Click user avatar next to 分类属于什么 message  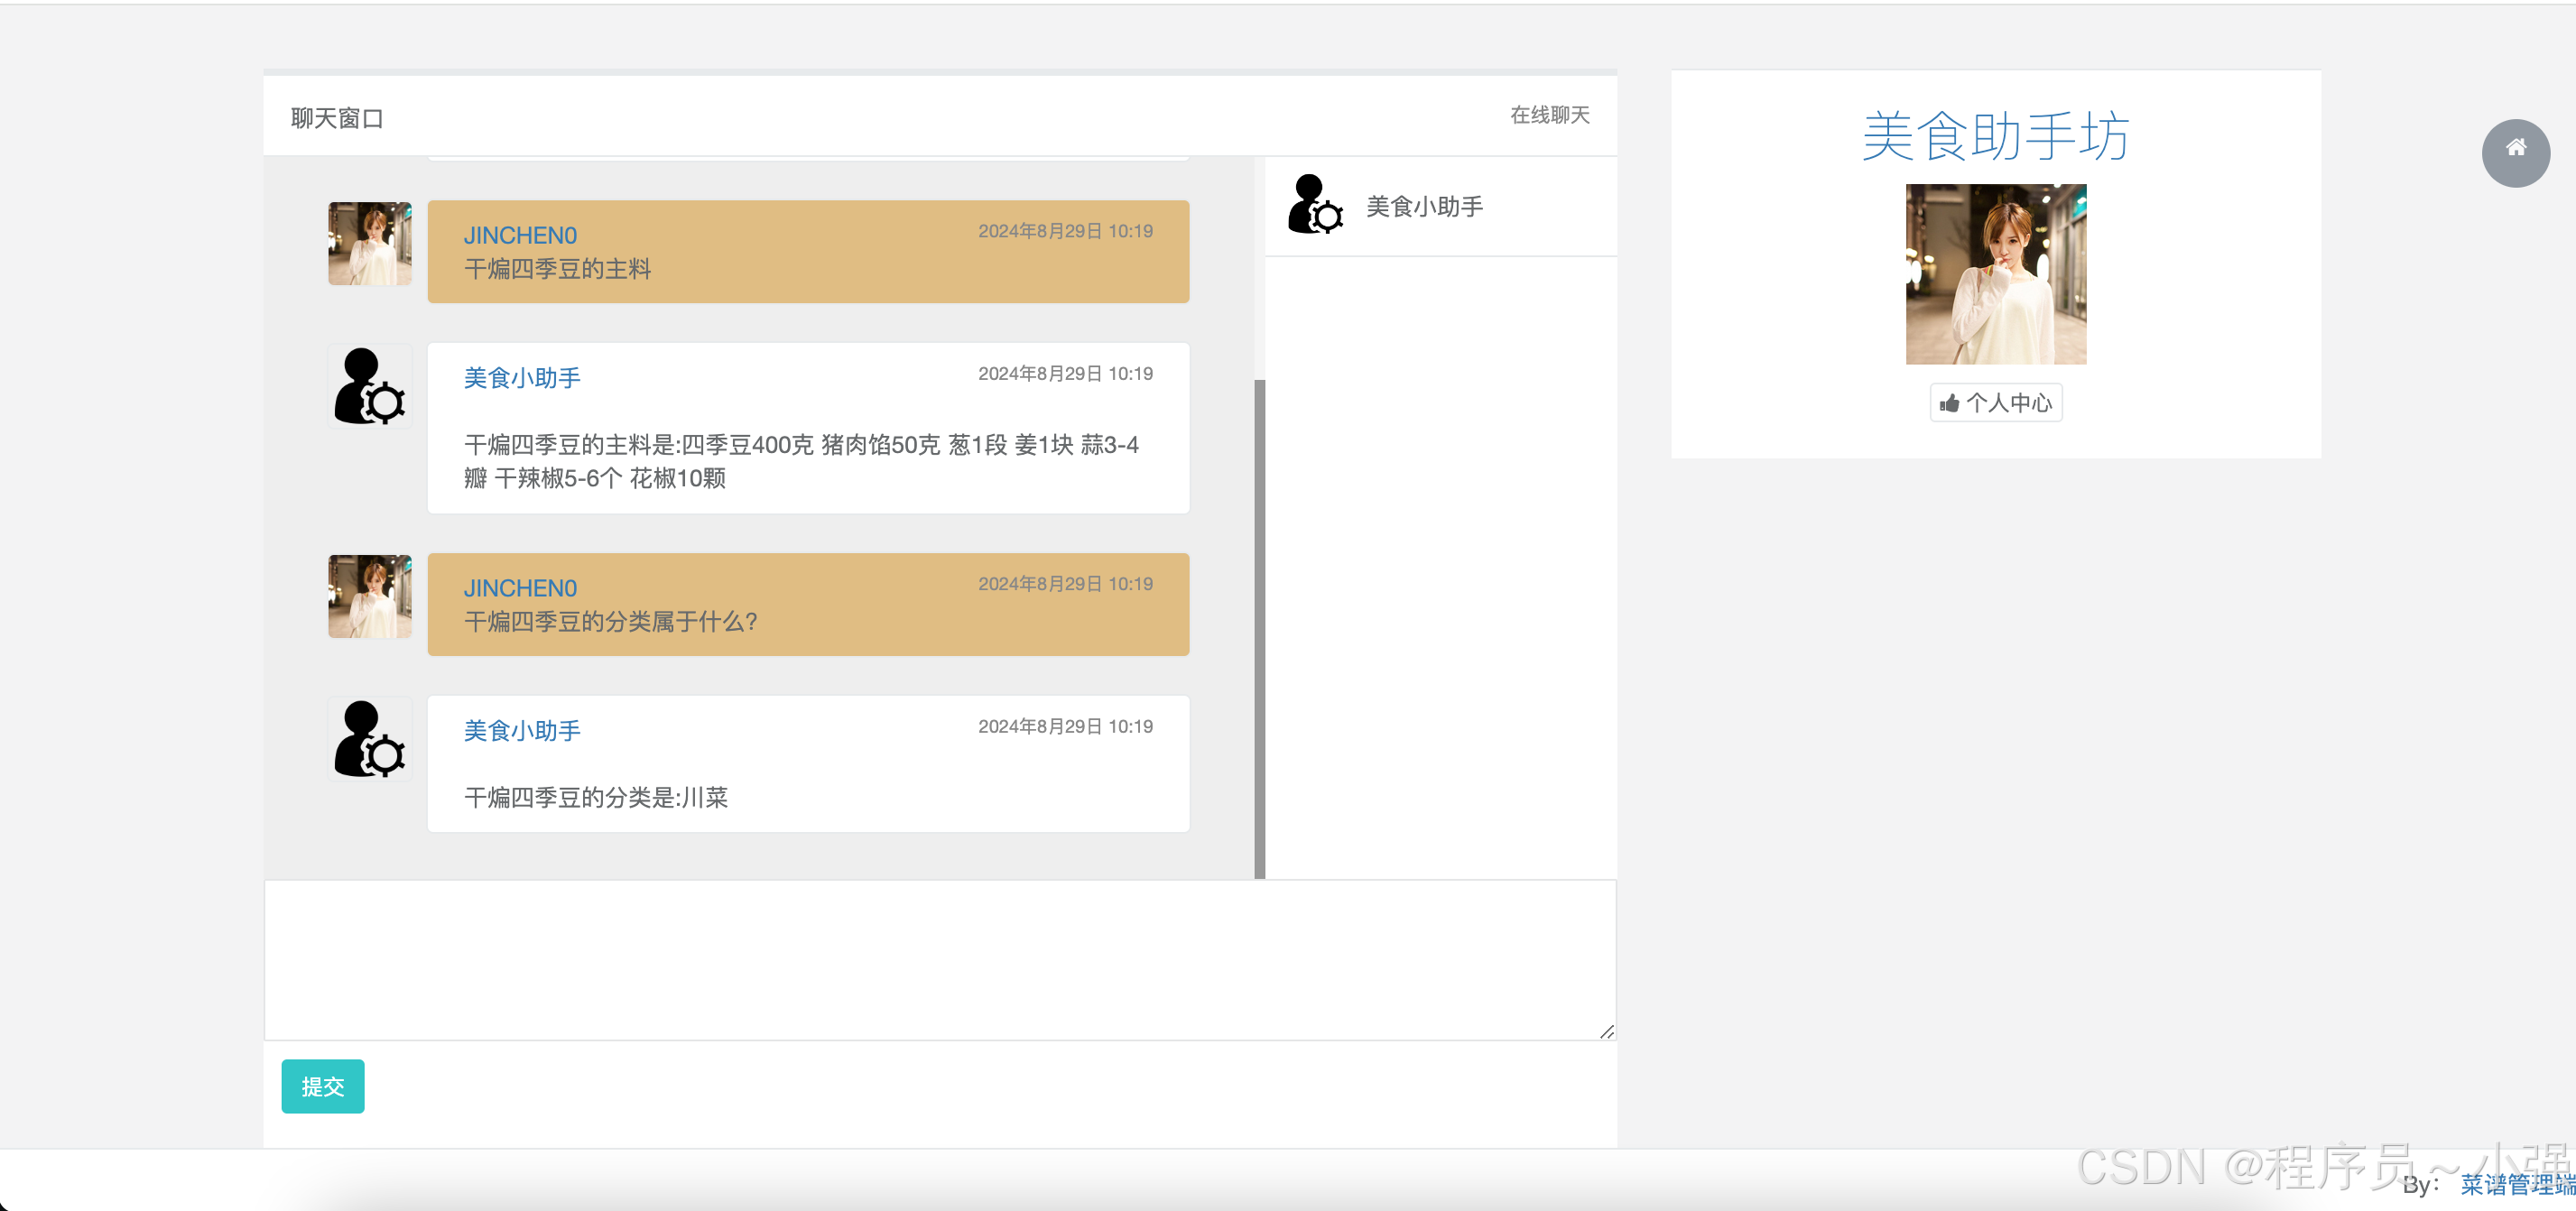pyautogui.click(x=369, y=596)
